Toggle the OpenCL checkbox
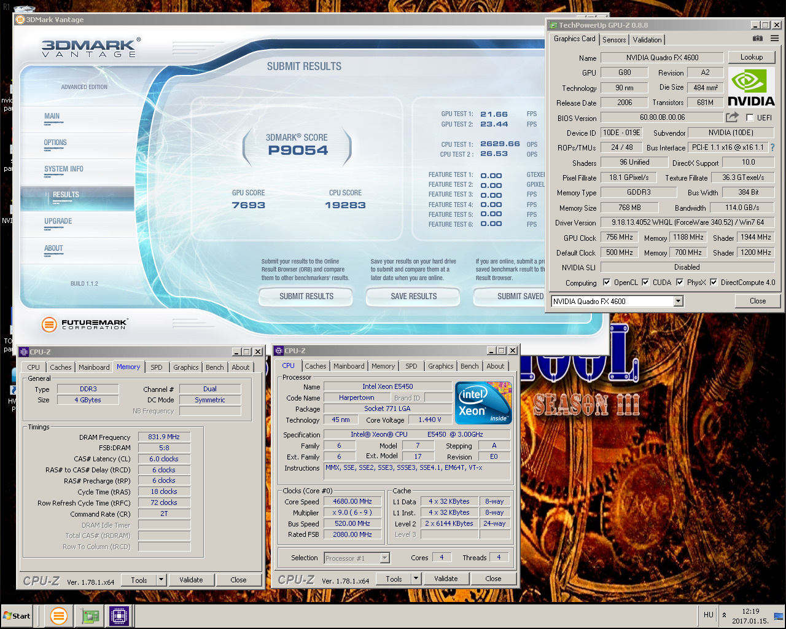This screenshot has width=786, height=629. coord(607,283)
